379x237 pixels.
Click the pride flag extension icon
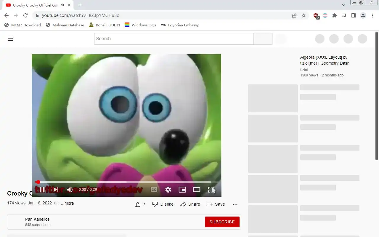click(x=325, y=15)
